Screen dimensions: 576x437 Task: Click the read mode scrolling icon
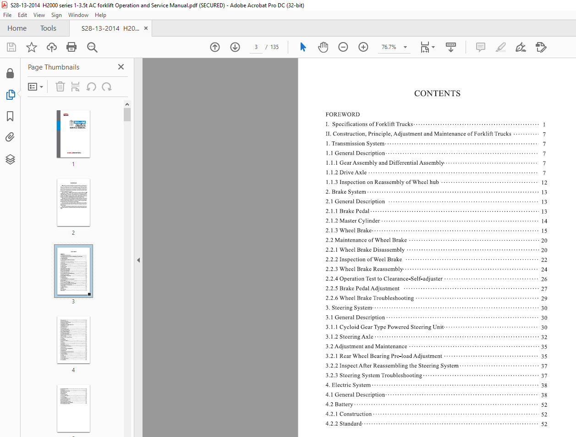pos(451,47)
